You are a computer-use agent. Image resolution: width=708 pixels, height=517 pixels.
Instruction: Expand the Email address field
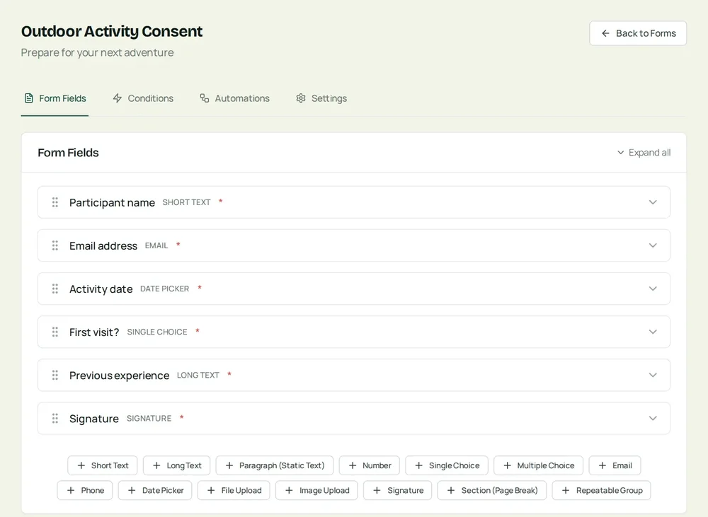(653, 245)
